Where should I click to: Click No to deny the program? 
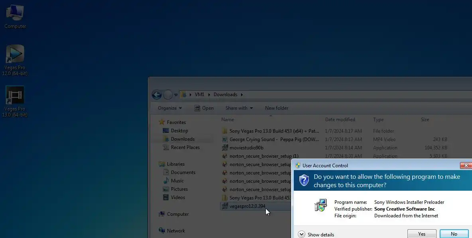click(x=454, y=234)
